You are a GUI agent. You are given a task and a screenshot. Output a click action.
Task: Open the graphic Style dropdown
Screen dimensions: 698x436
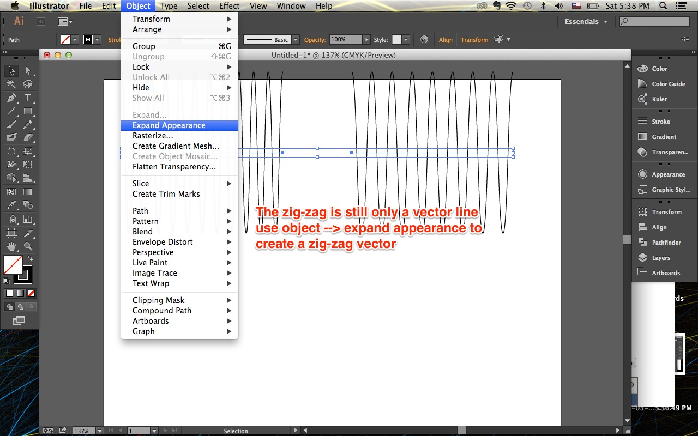tap(405, 40)
